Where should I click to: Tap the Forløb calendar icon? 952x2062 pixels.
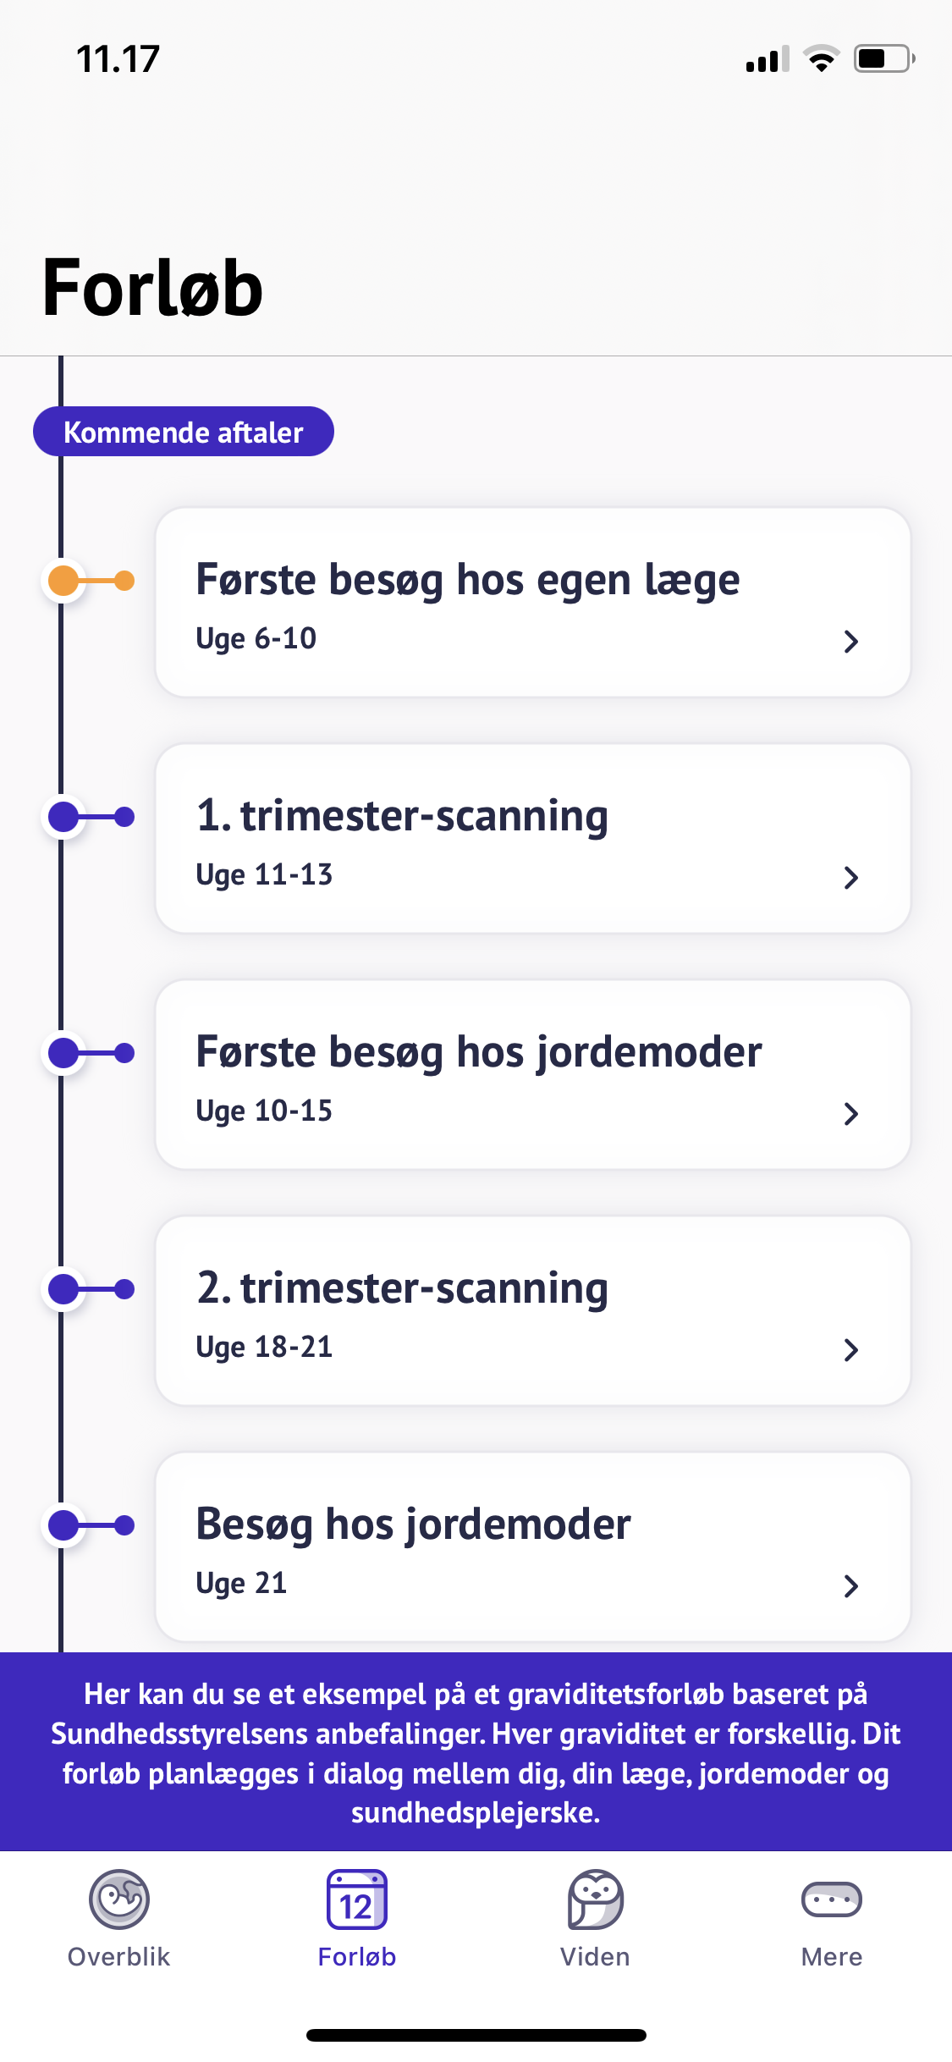[356, 1899]
